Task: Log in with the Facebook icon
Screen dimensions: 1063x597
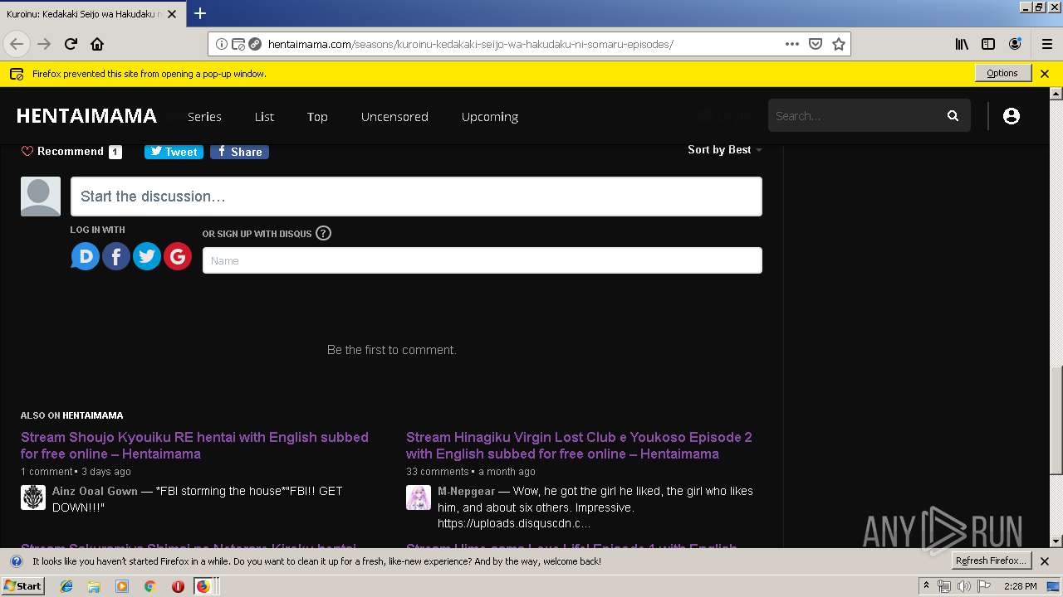Action: tap(116, 256)
